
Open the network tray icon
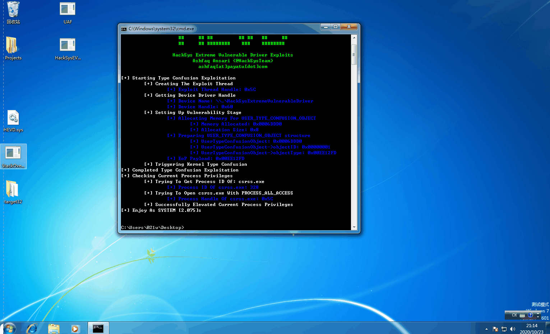[504, 329]
